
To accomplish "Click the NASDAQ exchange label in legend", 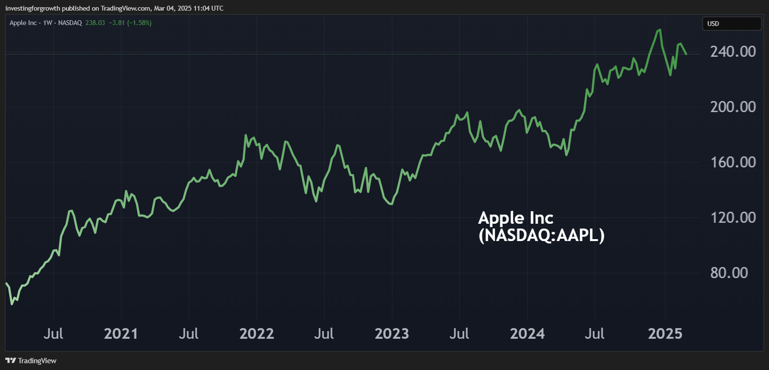I will point(70,23).
